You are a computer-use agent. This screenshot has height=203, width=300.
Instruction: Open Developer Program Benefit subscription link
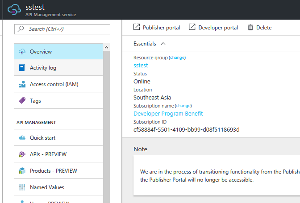(168, 114)
